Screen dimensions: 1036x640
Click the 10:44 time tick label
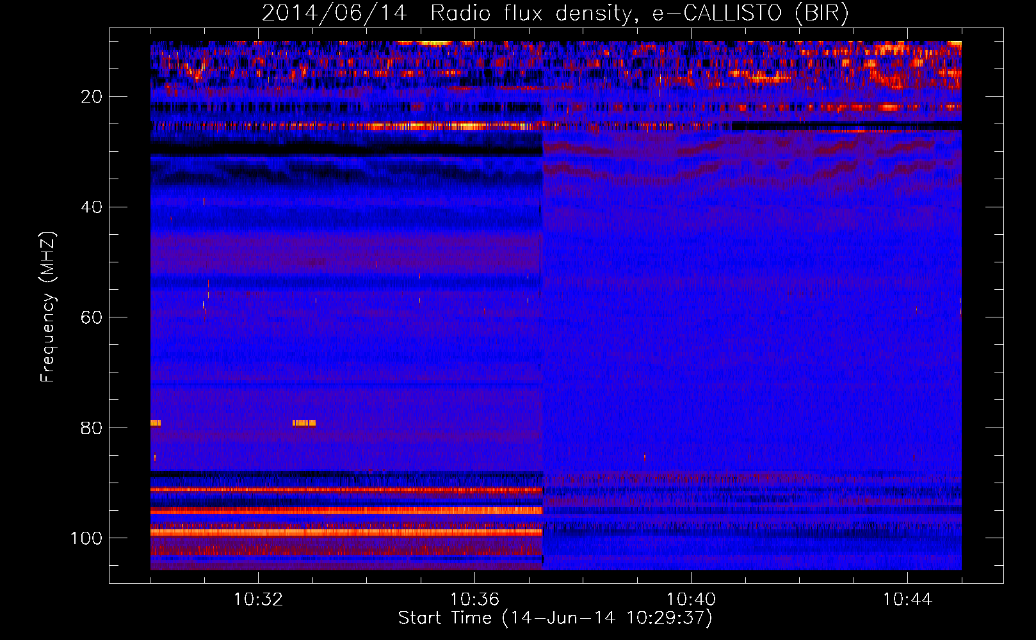pos(907,600)
